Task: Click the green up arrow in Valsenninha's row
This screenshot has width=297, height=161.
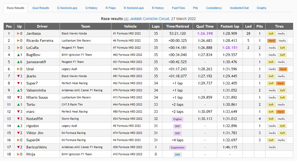Action: click(x=18, y=90)
